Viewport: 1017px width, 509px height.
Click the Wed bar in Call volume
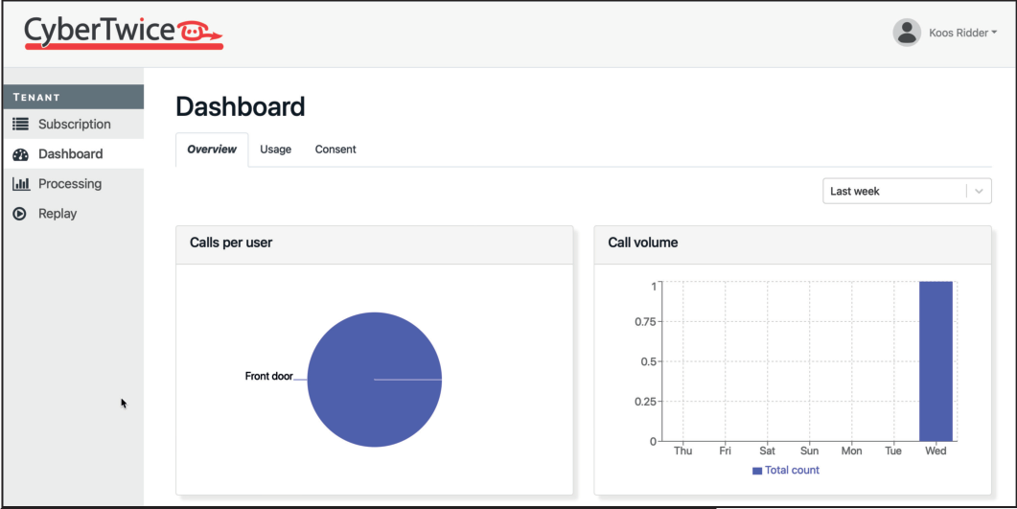click(936, 361)
